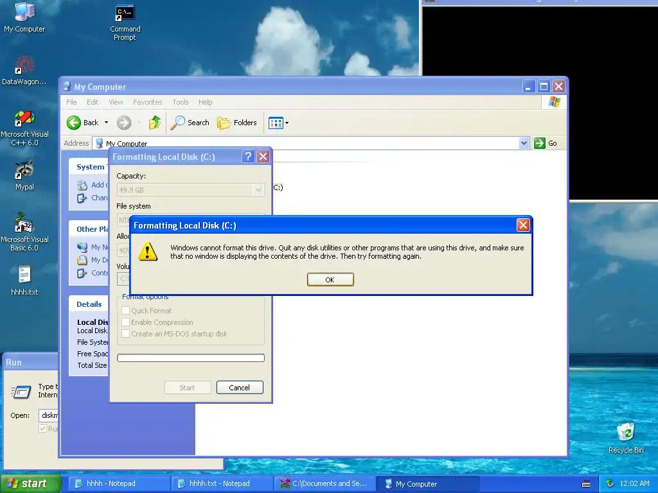The height and width of the screenshot is (493, 658).
Task: Switch to hhhh.txt - Notepad taskbar item
Action: [222, 483]
